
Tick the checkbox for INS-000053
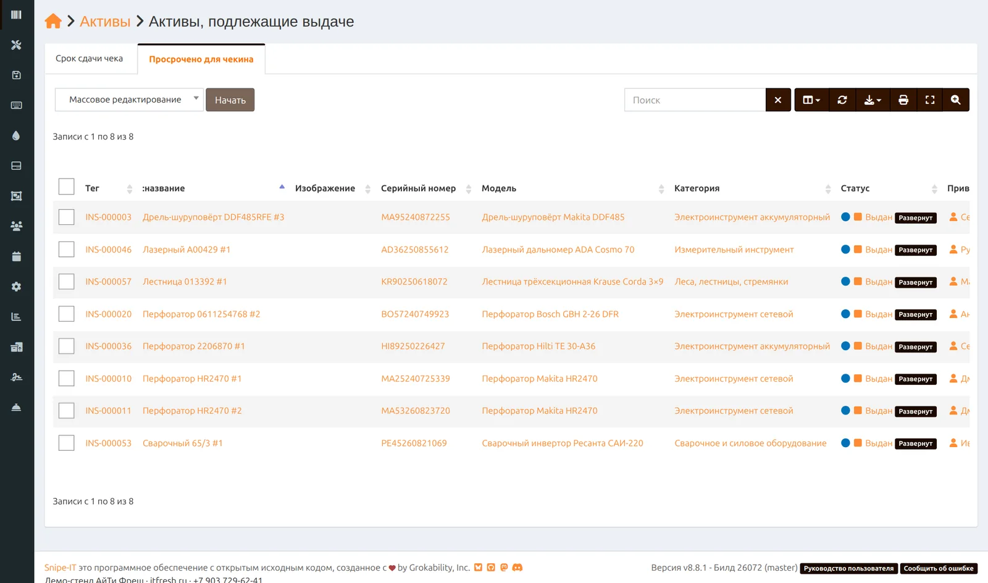point(66,443)
